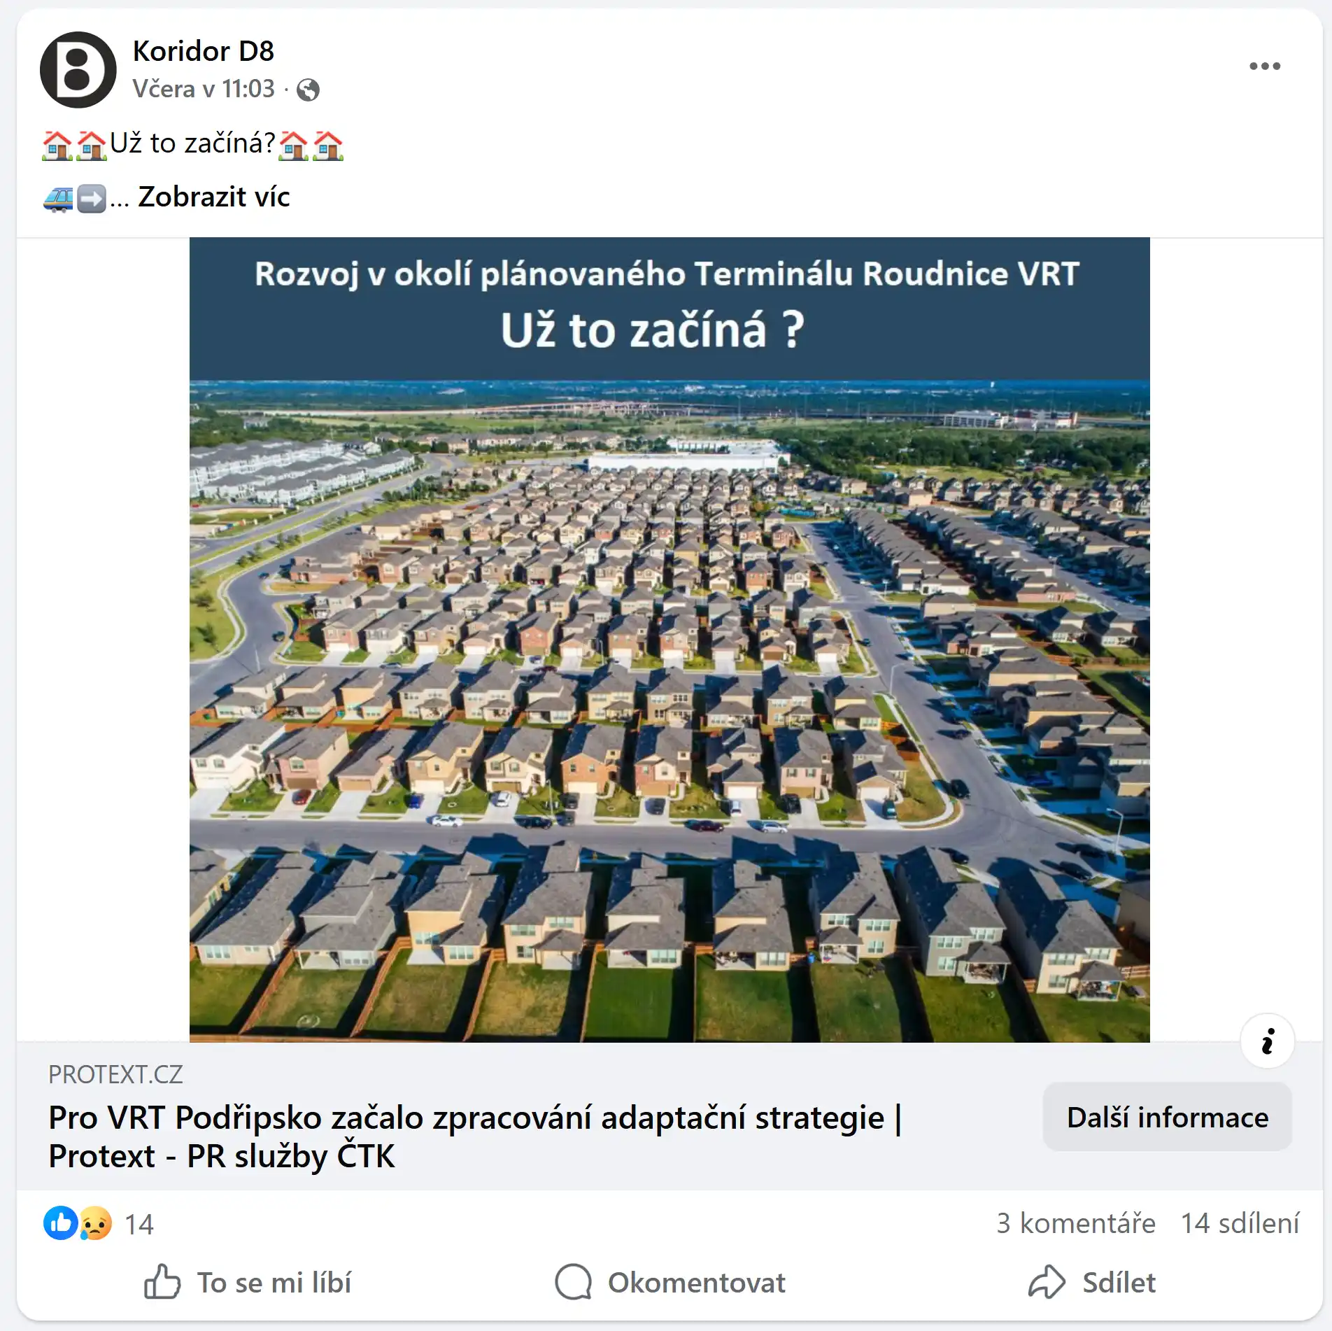
Task: Open the Koridor D8 page name link
Action: tap(204, 51)
